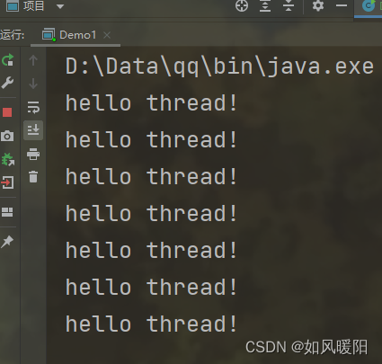Hide the project panel with the minus icon
The height and width of the screenshot is (364, 382).
click(342, 5)
